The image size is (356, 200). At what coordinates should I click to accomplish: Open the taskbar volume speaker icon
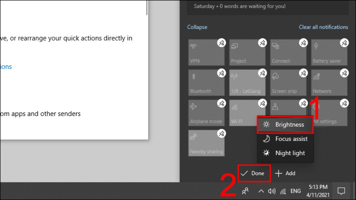[x=272, y=191]
